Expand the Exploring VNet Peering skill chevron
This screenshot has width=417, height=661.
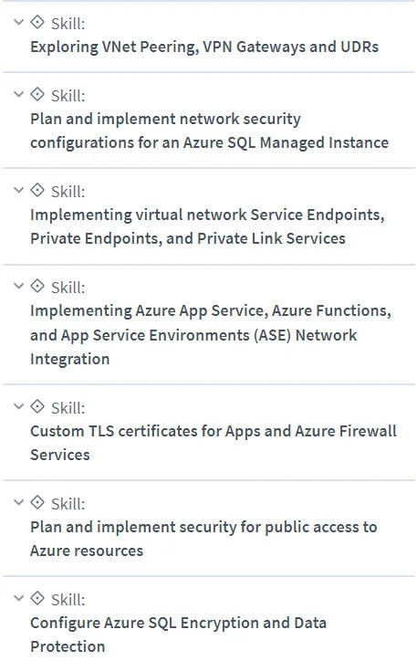click(x=18, y=22)
